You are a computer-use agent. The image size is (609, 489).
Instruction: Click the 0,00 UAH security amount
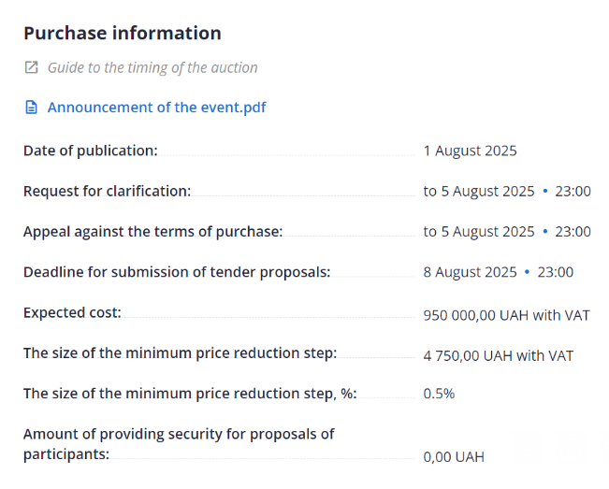[454, 457]
